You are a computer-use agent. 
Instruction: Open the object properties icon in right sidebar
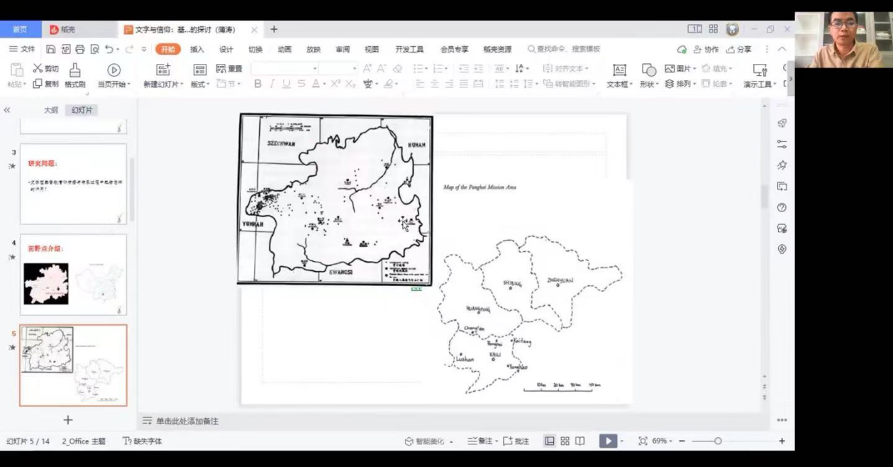(x=782, y=144)
